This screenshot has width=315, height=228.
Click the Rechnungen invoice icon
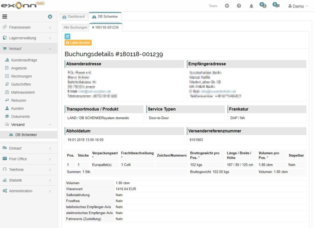pos(7,76)
